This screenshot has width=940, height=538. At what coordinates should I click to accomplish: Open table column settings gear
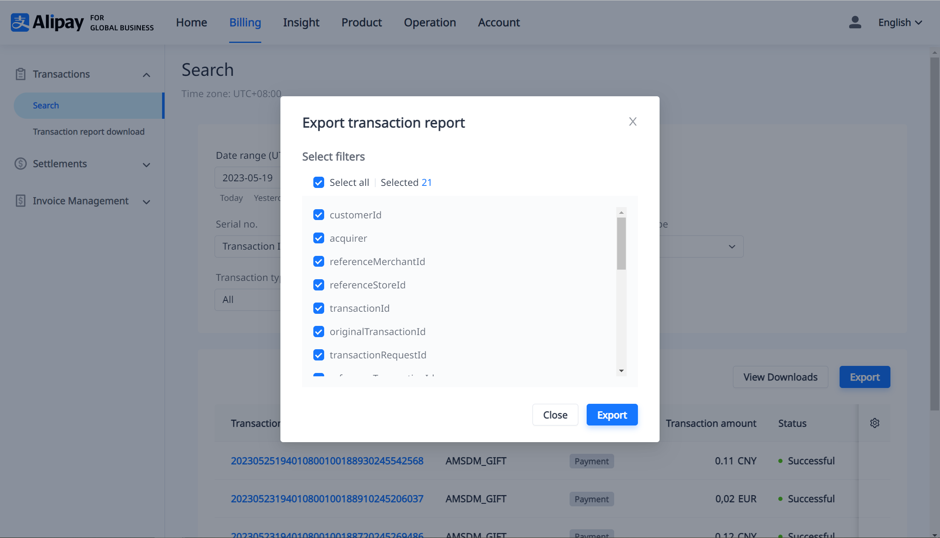coord(875,423)
